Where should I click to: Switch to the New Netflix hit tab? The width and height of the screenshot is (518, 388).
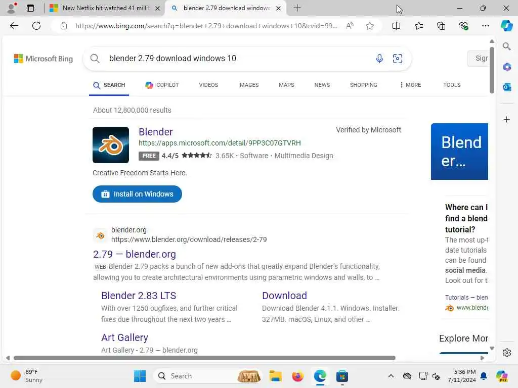pyautogui.click(x=105, y=8)
